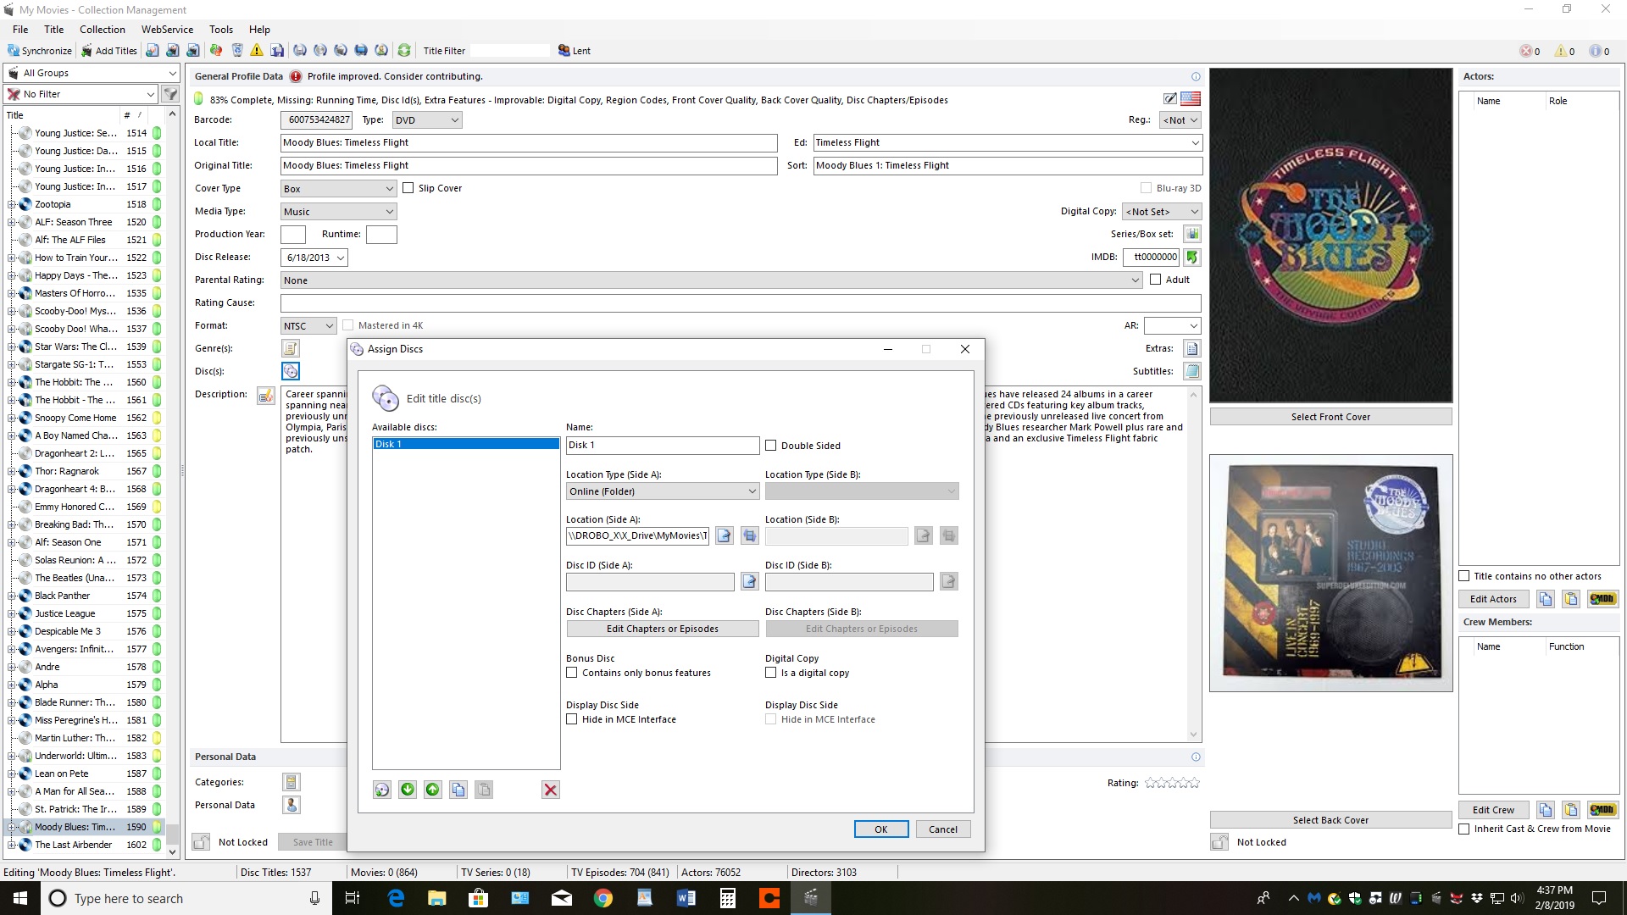Open the No Filter dropdown
The width and height of the screenshot is (1627, 915).
[x=81, y=94]
